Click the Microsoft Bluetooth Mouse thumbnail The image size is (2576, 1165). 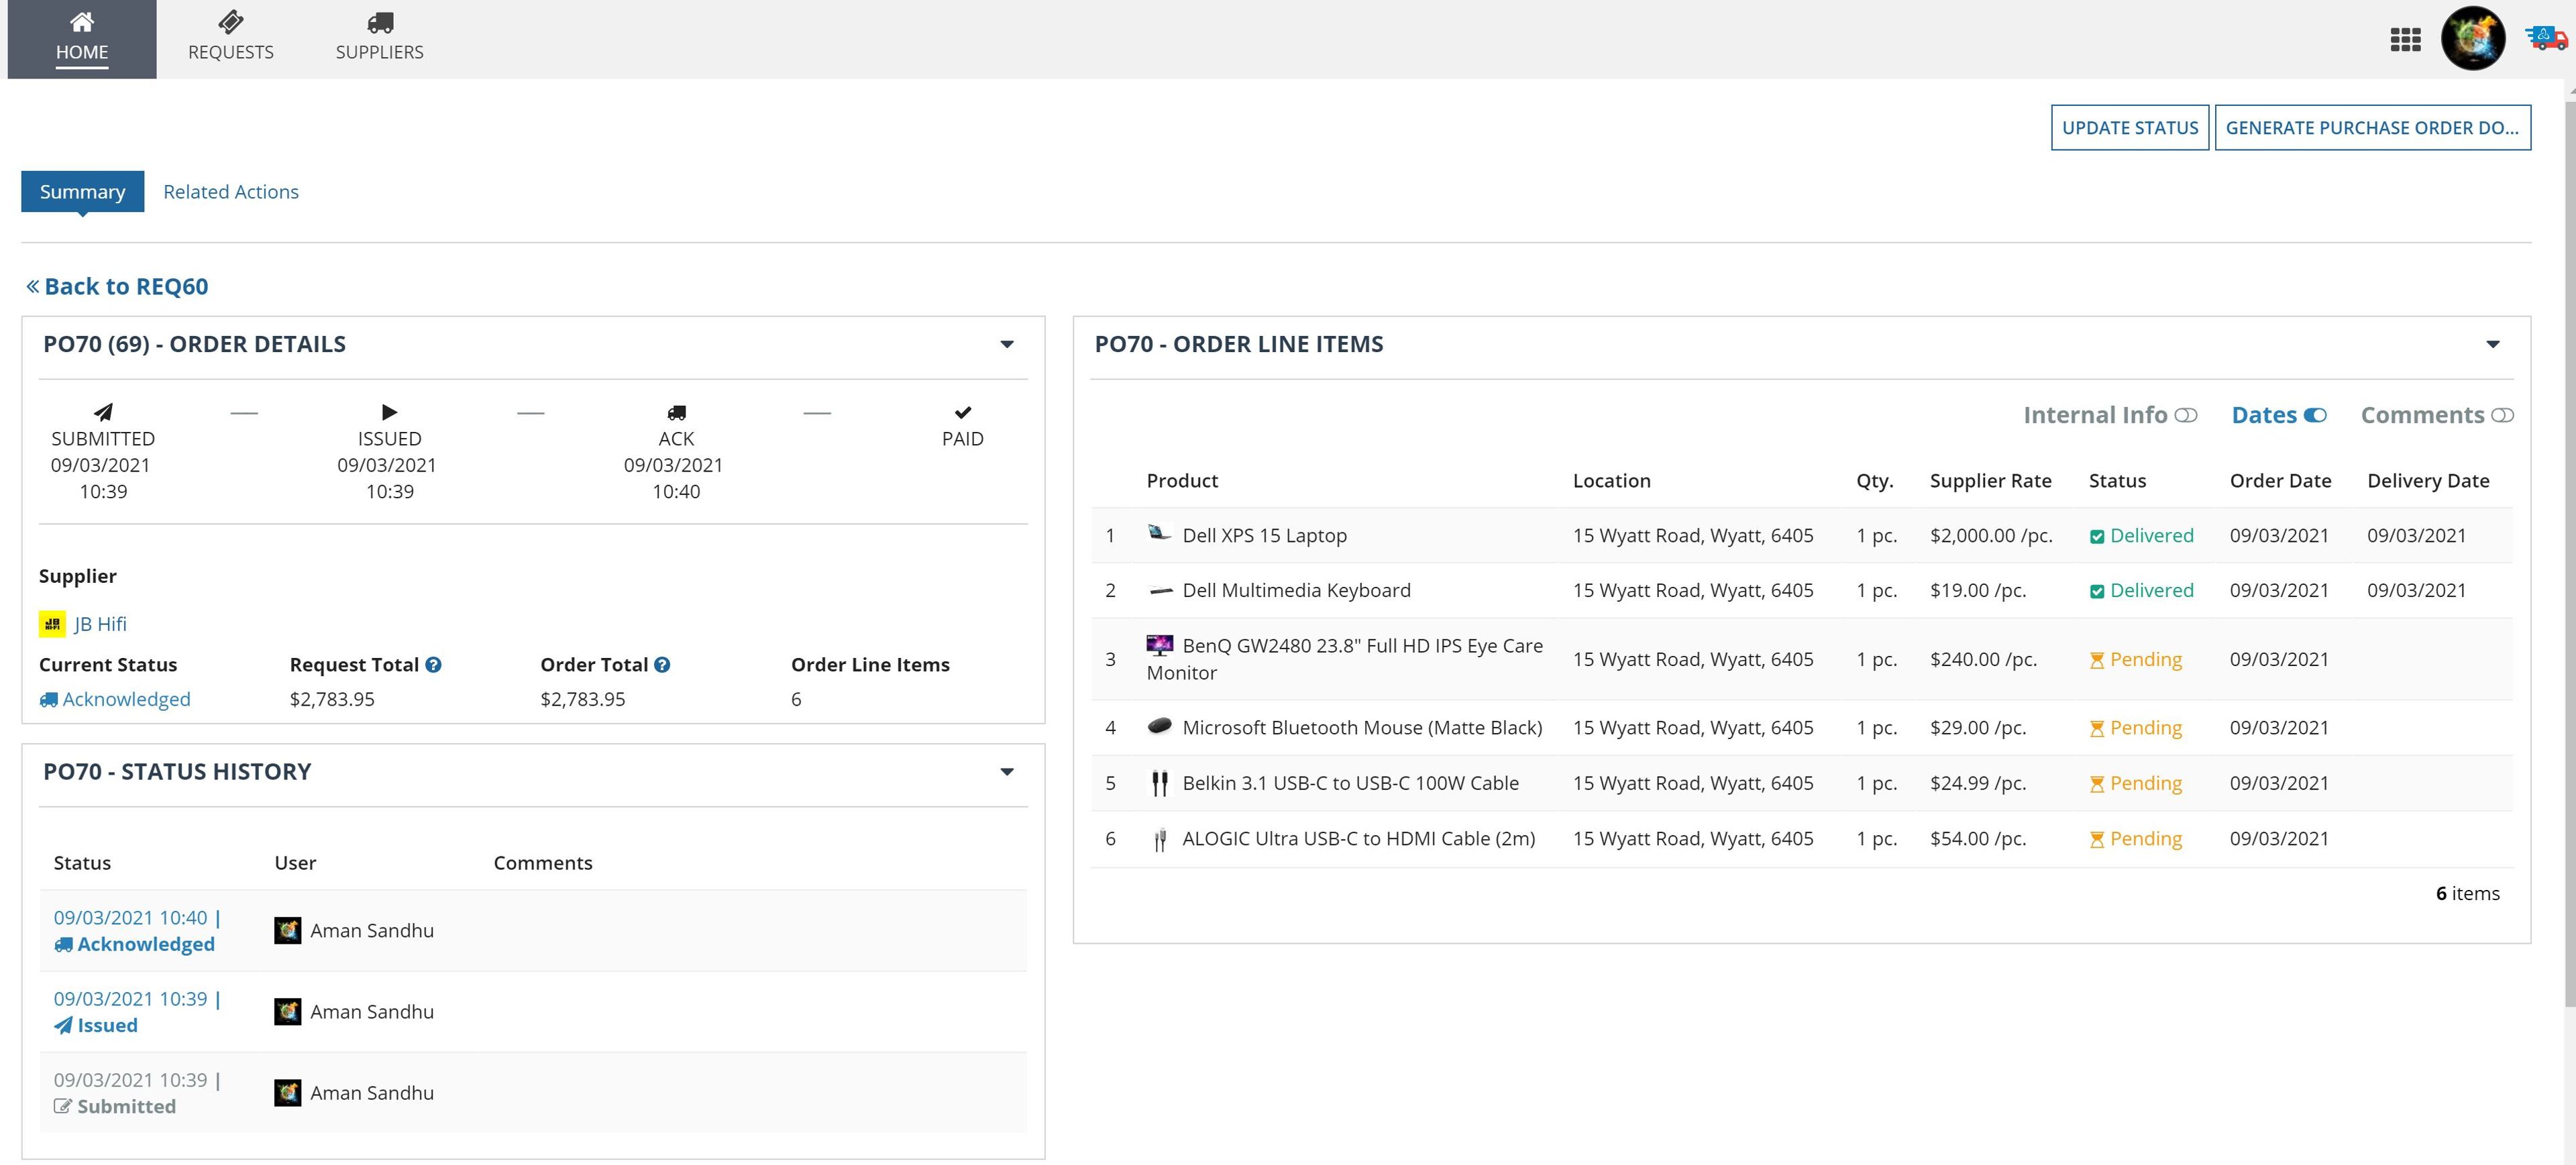(1160, 725)
